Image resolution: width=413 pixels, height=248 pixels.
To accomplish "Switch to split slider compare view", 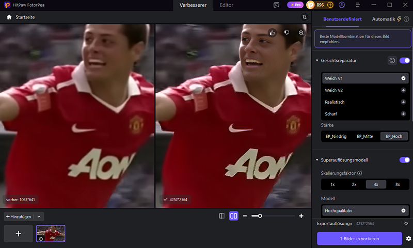I will pyautogui.click(x=222, y=216).
